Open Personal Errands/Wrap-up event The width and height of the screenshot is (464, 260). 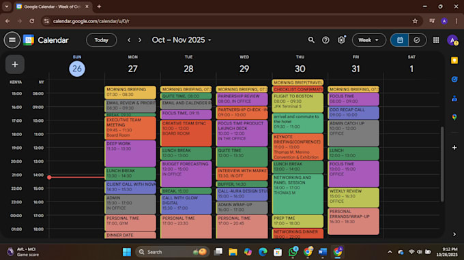point(353,221)
